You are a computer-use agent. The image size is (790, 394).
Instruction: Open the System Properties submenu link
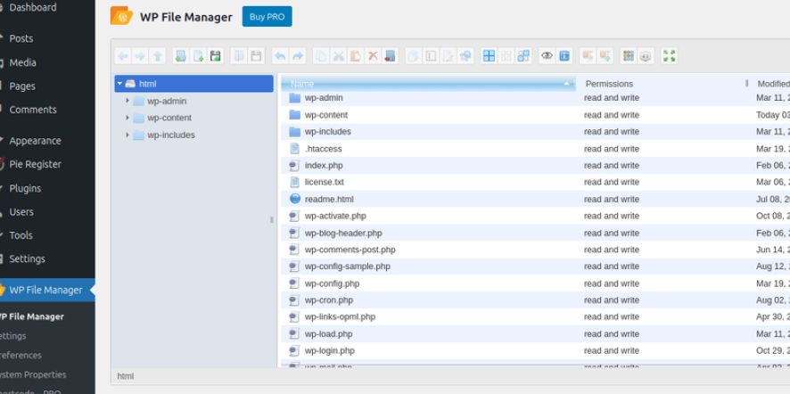33,374
